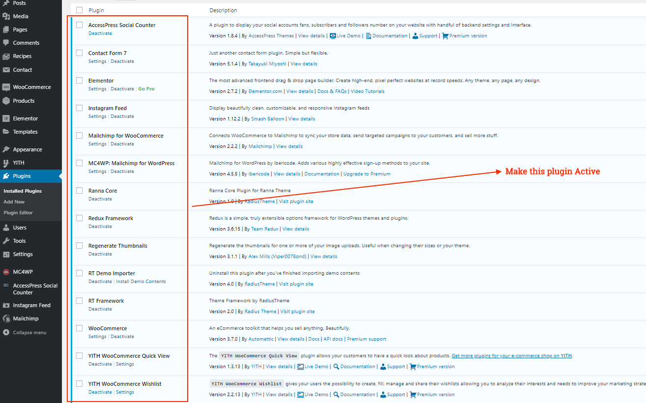Viewport: 646px width, 403px height.
Task: Visit plugin site for RT Framework
Action: (x=298, y=312)
